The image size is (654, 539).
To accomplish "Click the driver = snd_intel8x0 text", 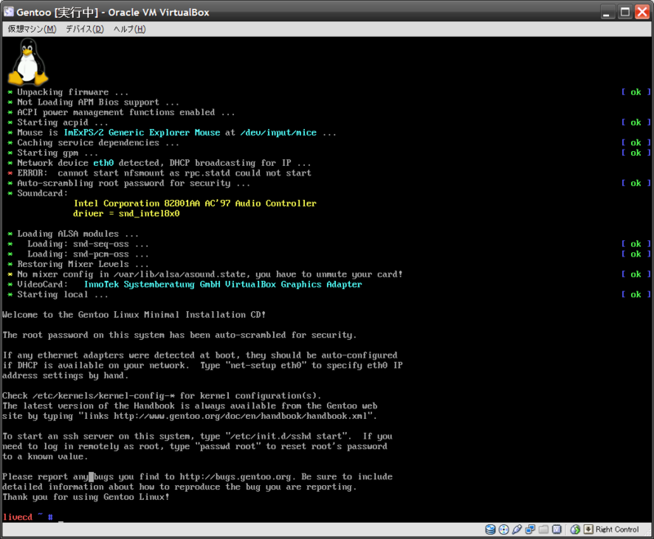I will pos(127,213).
